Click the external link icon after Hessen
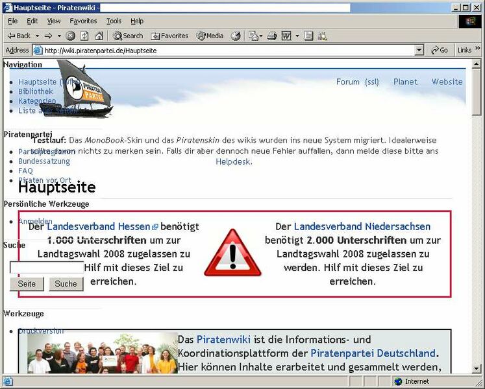The height and width of the screenshot is (389, 485). (155, 227)
